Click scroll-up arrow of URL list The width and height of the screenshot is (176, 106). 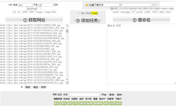tap(67, 26)
